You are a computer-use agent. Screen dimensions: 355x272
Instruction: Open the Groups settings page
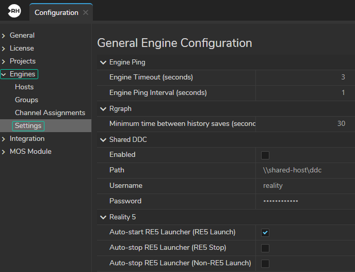point(26,100)
